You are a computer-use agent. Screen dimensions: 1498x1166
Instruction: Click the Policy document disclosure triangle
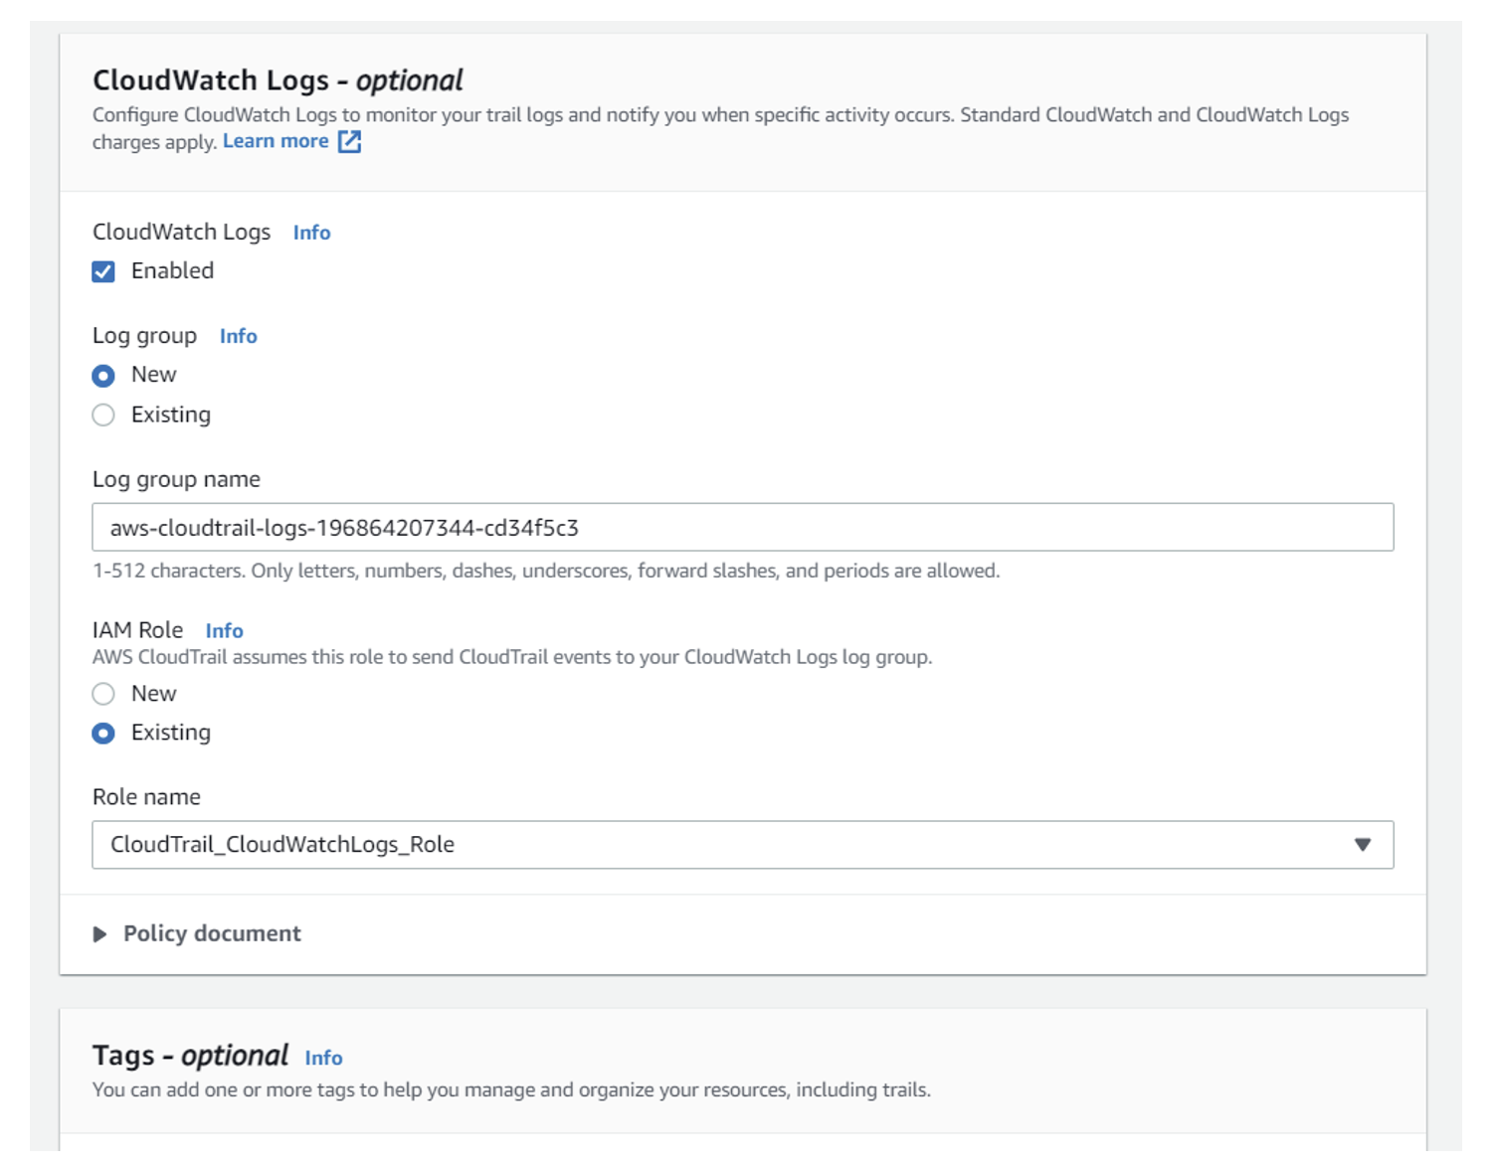(x=99, y=934)
